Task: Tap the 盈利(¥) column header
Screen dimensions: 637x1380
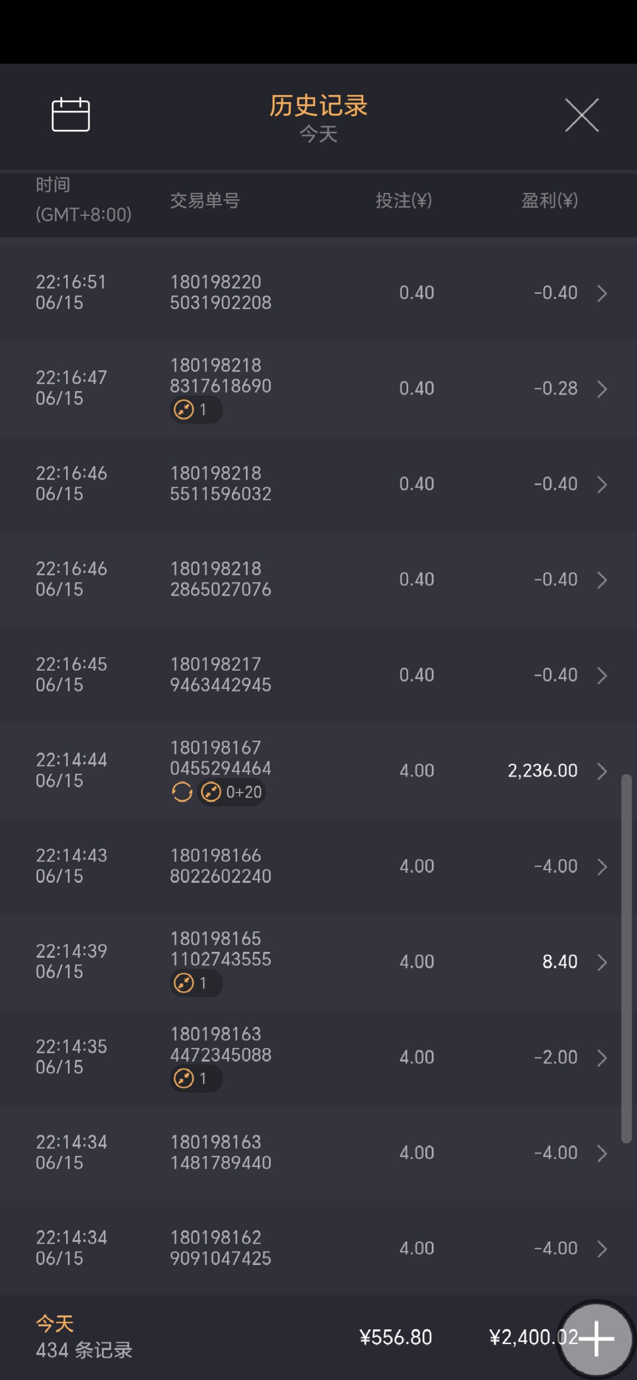Action: (x=549, y=201)
